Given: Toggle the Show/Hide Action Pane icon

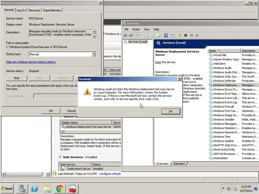Looking at the screenshot, I should [x=172, y=35].
